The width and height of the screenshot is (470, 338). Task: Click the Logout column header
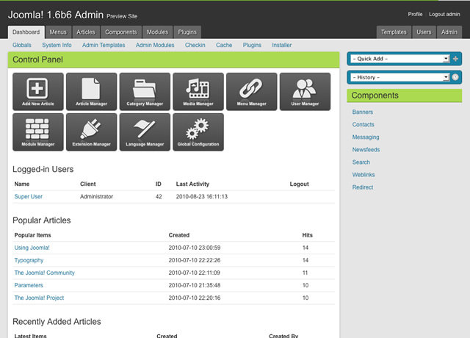[x=299, y=184]
